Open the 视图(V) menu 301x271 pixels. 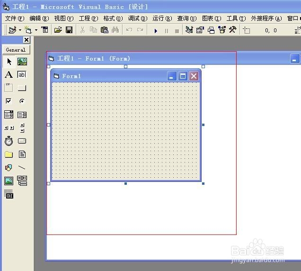(64, 18)
